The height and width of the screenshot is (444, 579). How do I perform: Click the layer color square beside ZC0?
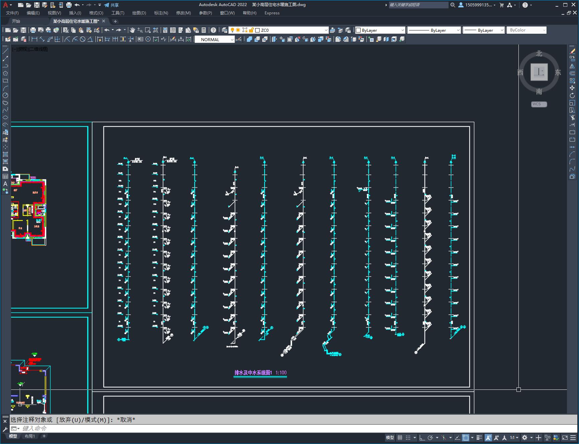pos(258,30)
